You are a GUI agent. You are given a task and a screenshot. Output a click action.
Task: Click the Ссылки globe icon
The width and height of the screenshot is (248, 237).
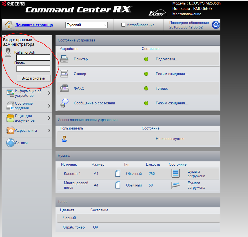click(x=10, y=143)
